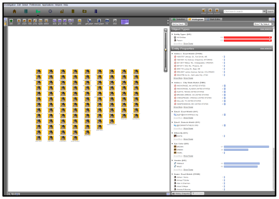Click the Search button

pyautogui.click(x=270, y=12)
